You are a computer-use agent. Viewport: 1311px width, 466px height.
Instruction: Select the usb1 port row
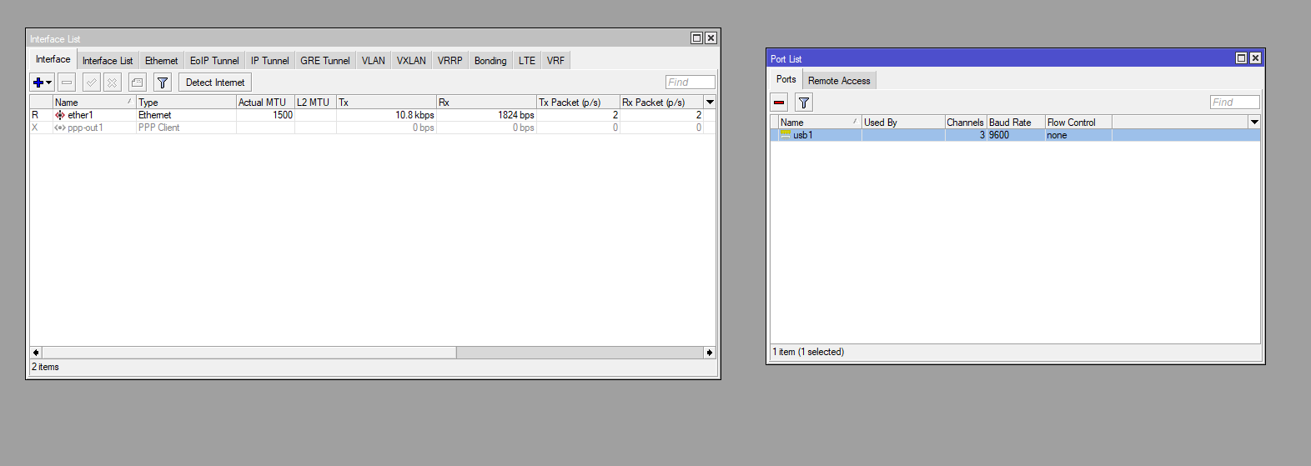pos(1015,135)
